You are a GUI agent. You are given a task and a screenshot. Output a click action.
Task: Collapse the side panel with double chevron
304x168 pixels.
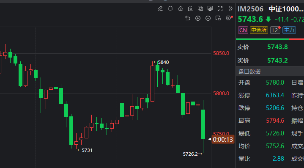coord(230,8)
